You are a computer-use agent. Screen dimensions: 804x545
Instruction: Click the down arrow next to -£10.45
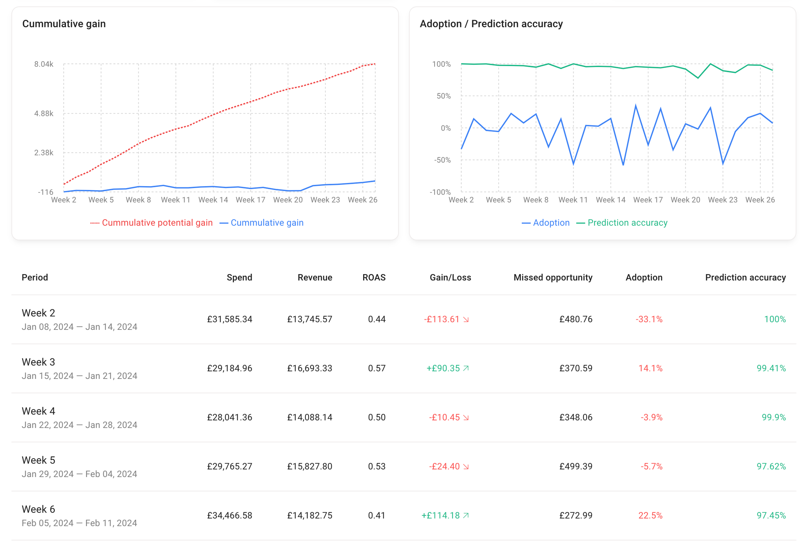coord(466,417)
